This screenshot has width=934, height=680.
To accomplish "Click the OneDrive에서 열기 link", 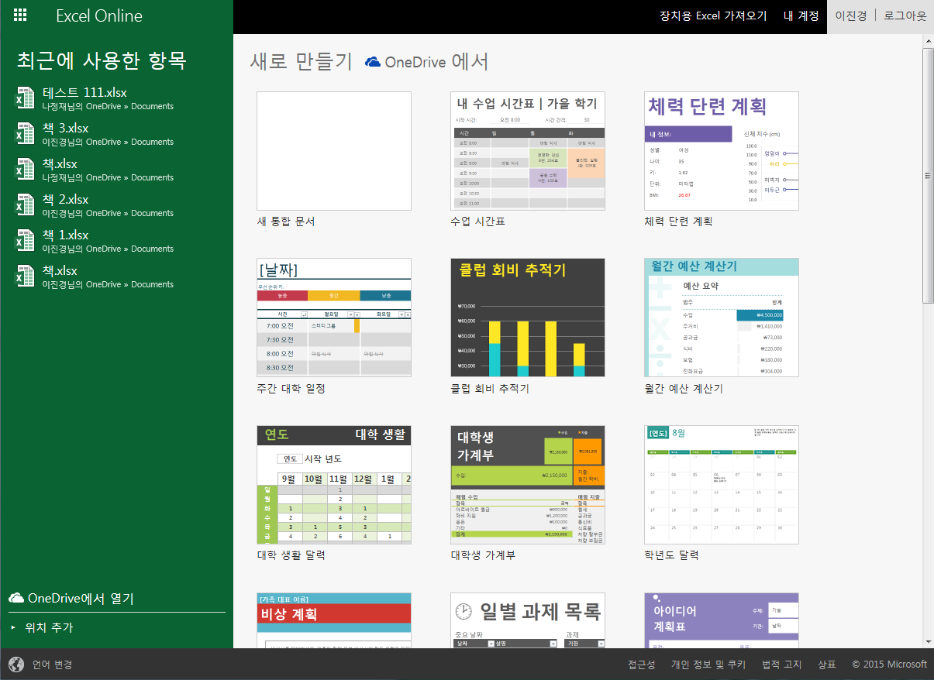I will tap(81, 598).
